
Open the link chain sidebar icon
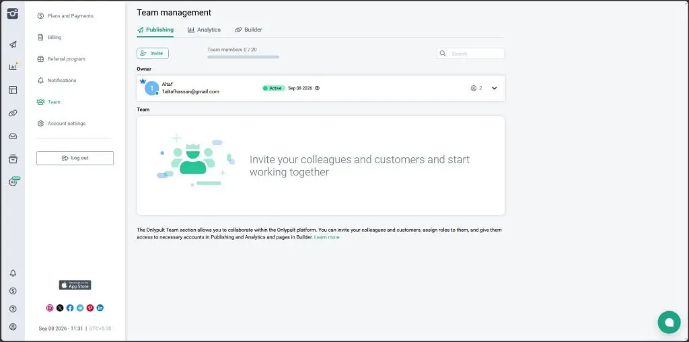click(x=13, y=114)
